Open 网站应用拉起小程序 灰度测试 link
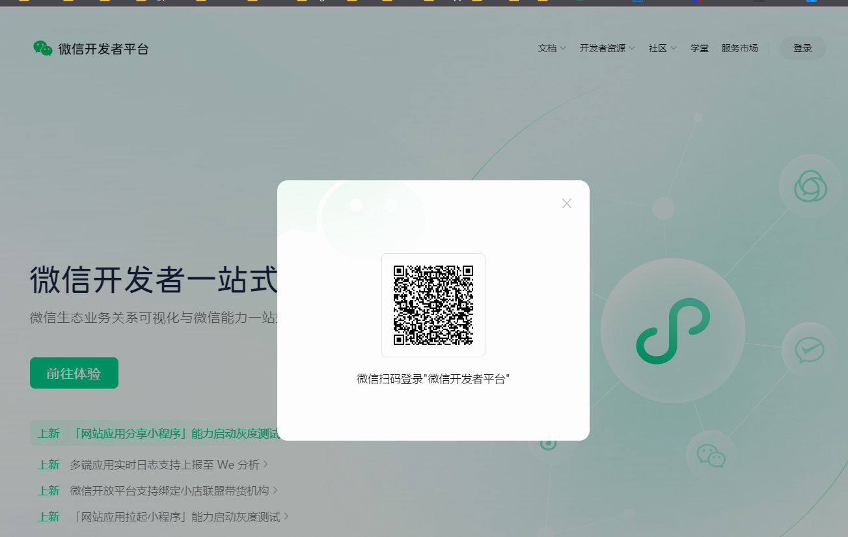Screen dimensions: 848x537 pos(180,517)
